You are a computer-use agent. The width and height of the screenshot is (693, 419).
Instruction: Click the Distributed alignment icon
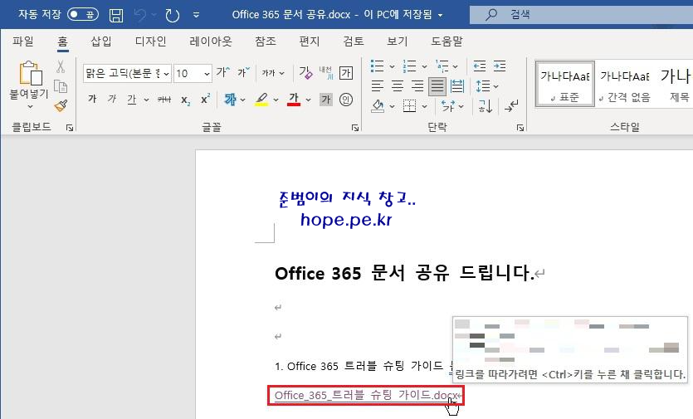click(457, 86)
